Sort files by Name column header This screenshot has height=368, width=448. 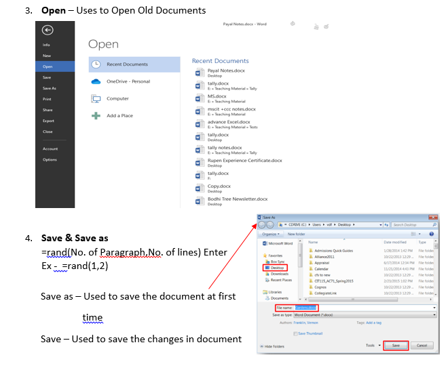pos(313,242)
